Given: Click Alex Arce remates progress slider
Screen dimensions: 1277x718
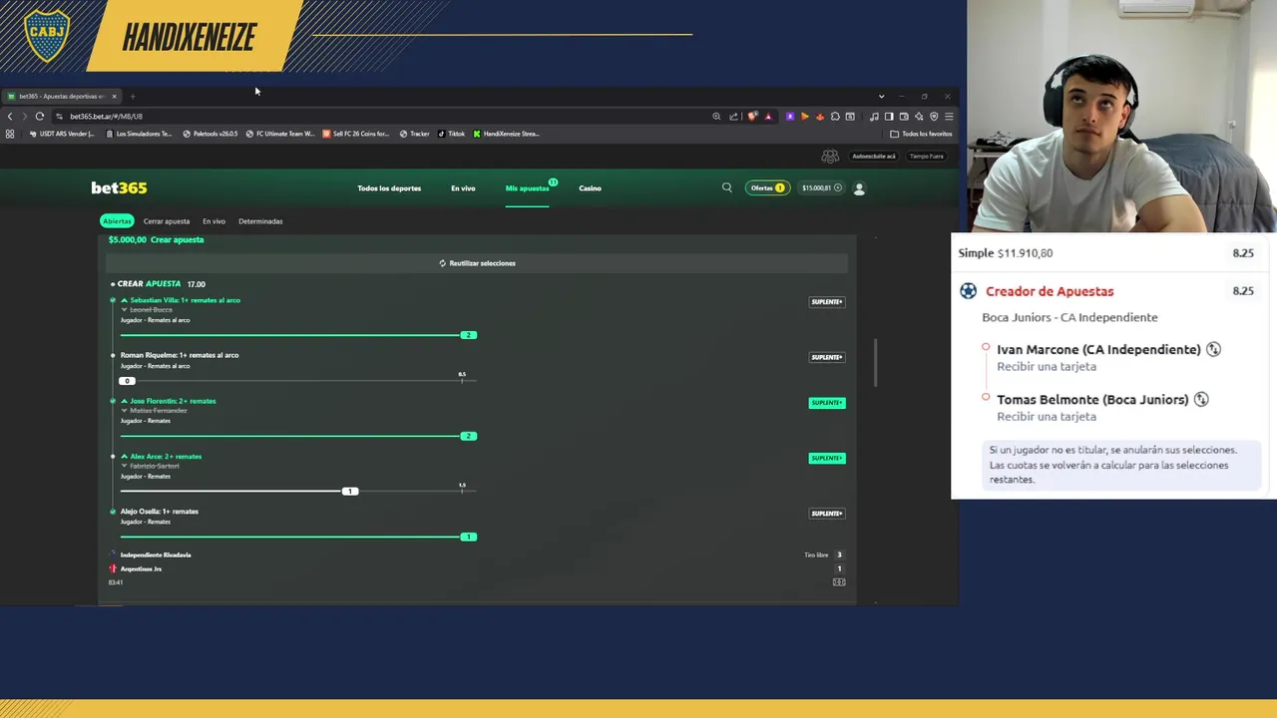Looking at the screenshot, I should tap(298, 492).
